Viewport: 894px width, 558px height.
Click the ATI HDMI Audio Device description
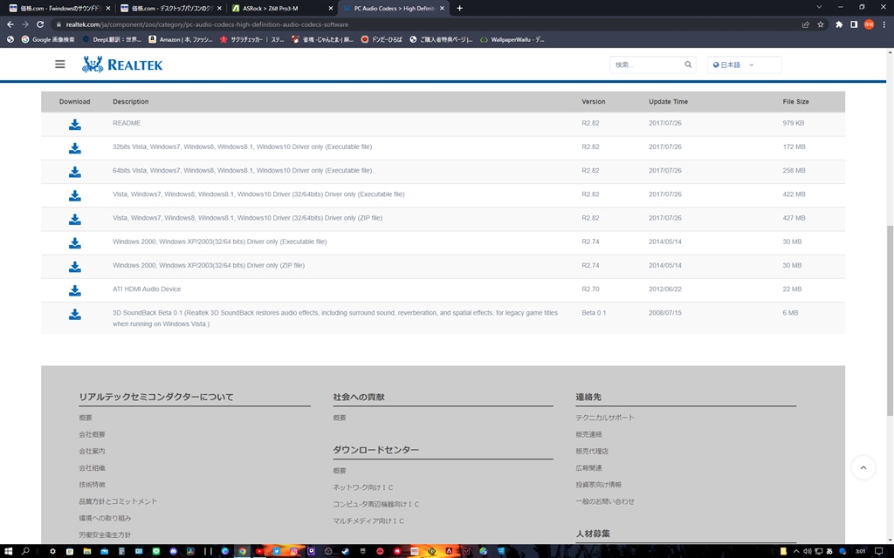147,289
